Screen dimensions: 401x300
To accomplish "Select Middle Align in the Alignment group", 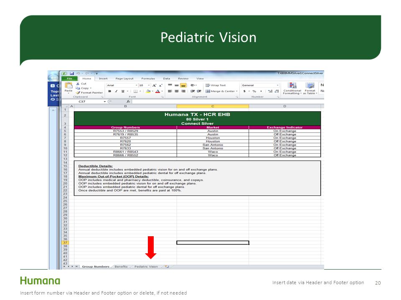I will (176, 85).
